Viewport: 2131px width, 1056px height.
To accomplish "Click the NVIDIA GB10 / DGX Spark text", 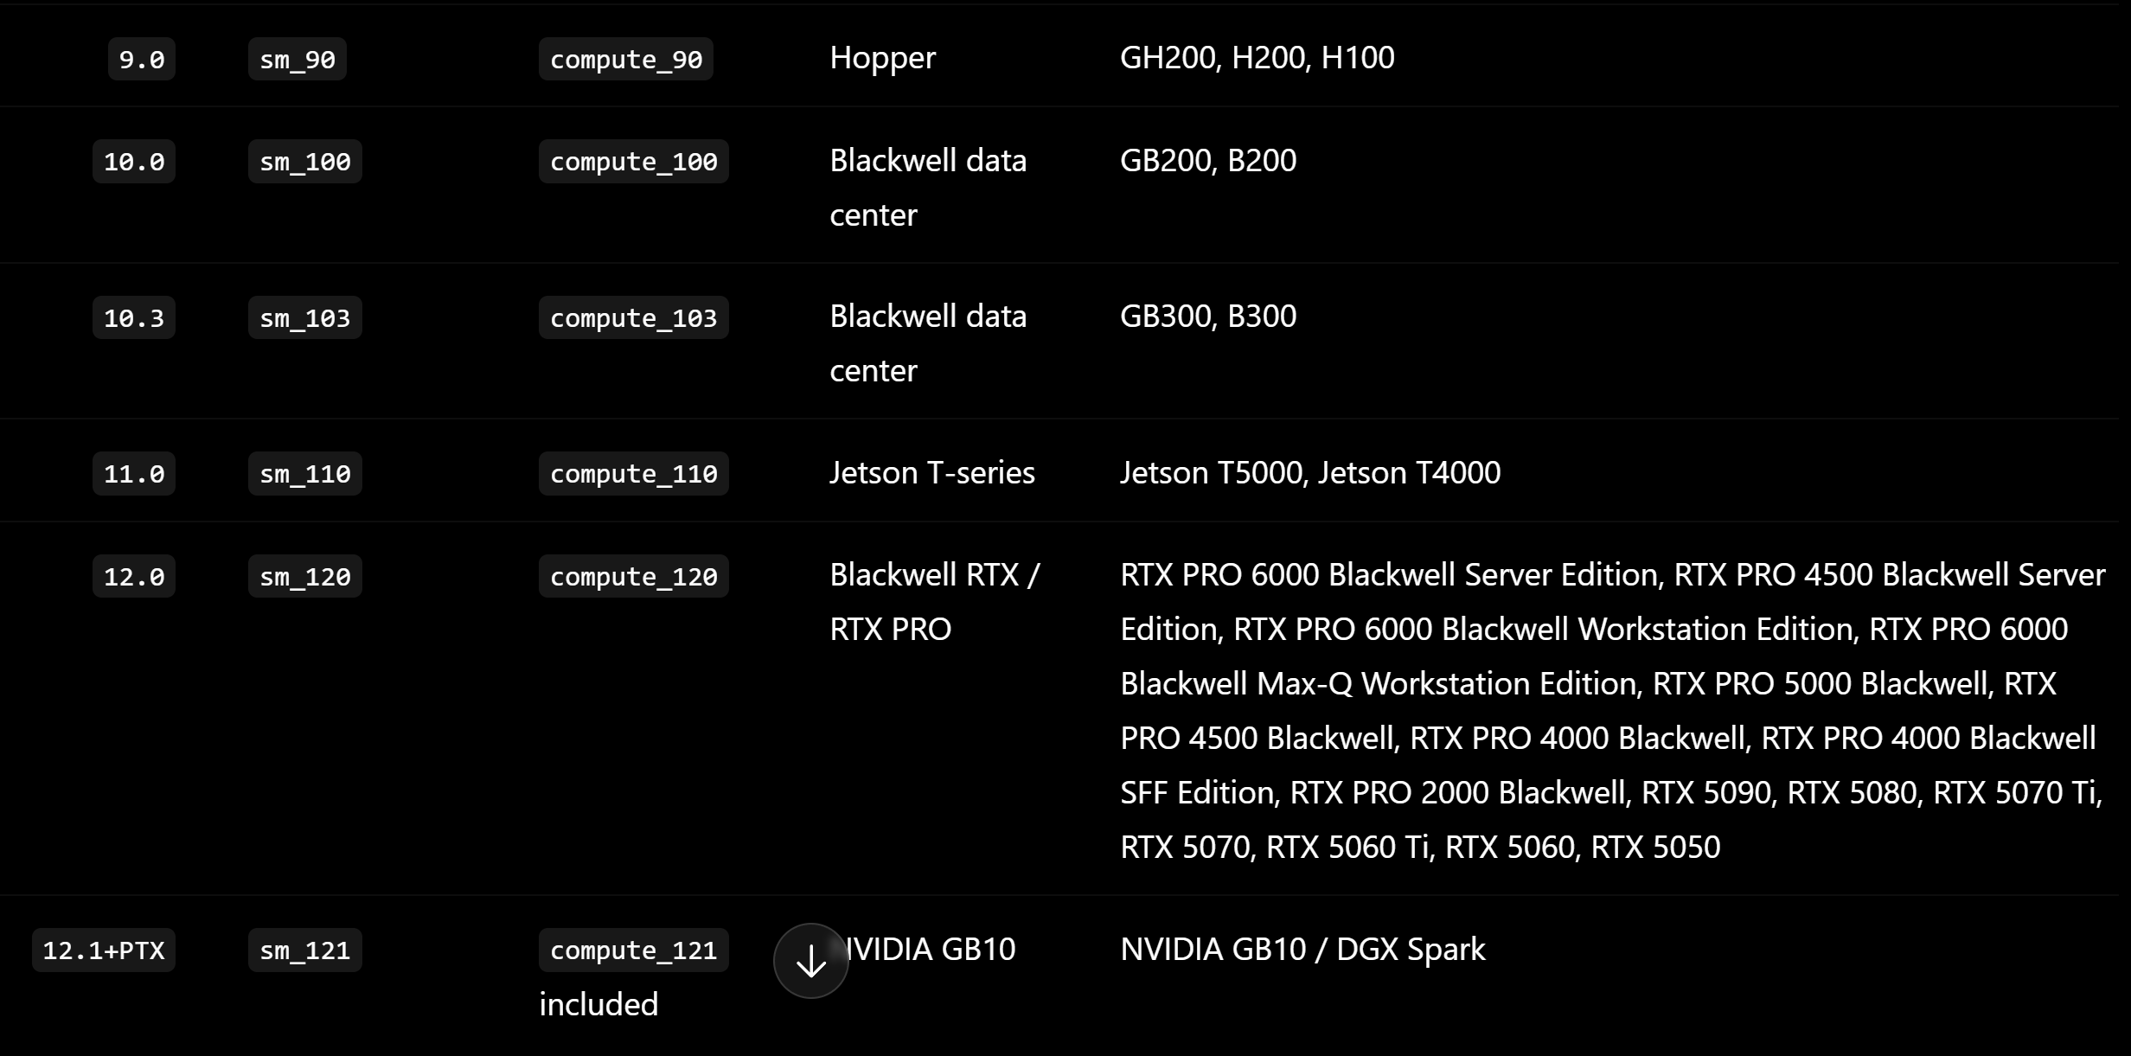I will click(x=1302, y=949).
